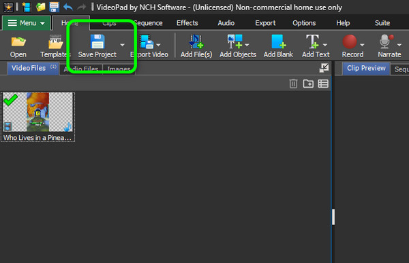Switch to the Effects ribbon tab
This screenshot has height=263, width=409.
(187, 23)
